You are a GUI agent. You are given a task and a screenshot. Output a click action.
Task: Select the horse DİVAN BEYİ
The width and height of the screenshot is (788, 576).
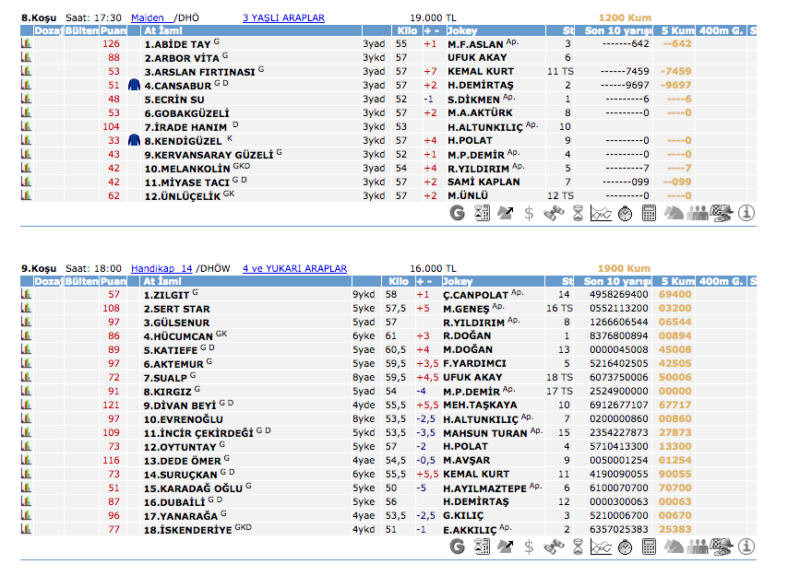[x=178, y=405]
